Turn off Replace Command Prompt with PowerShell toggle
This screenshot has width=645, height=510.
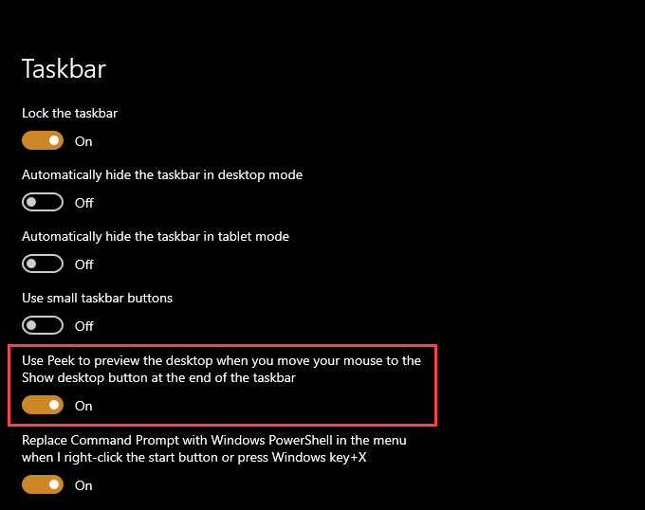[x=43, y=485]
